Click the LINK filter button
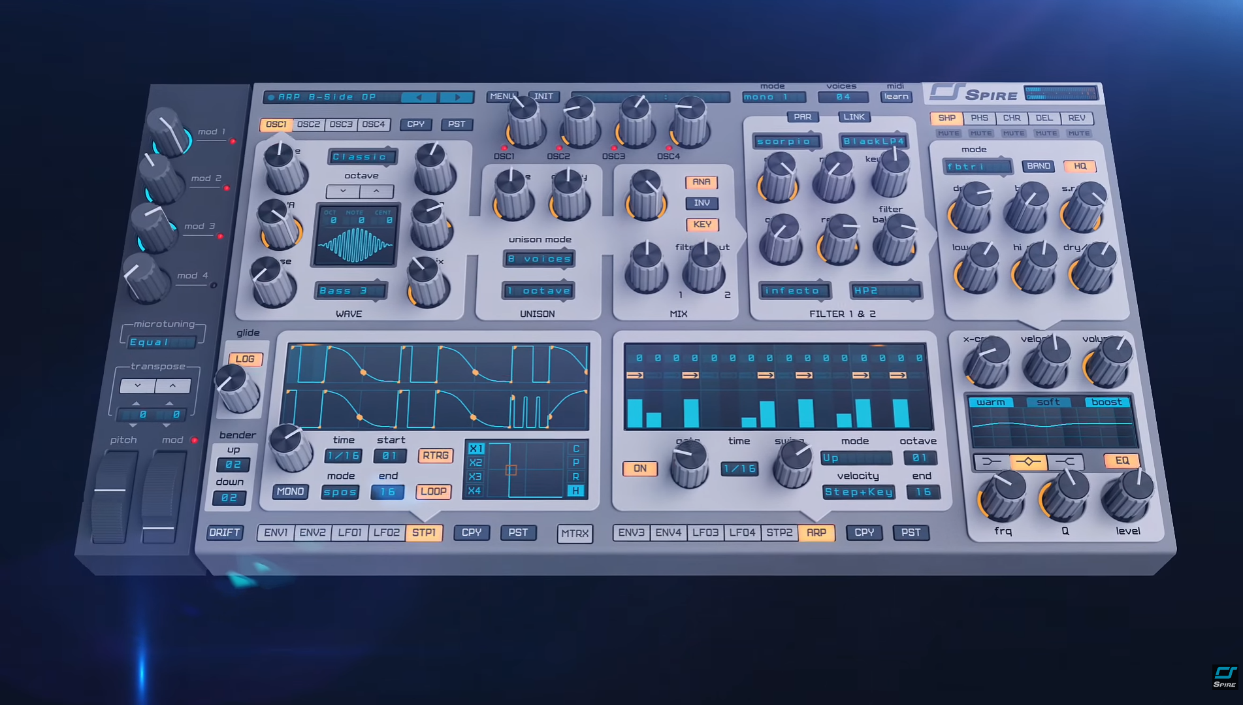1243x705 pixels. [x=854, y=117]
